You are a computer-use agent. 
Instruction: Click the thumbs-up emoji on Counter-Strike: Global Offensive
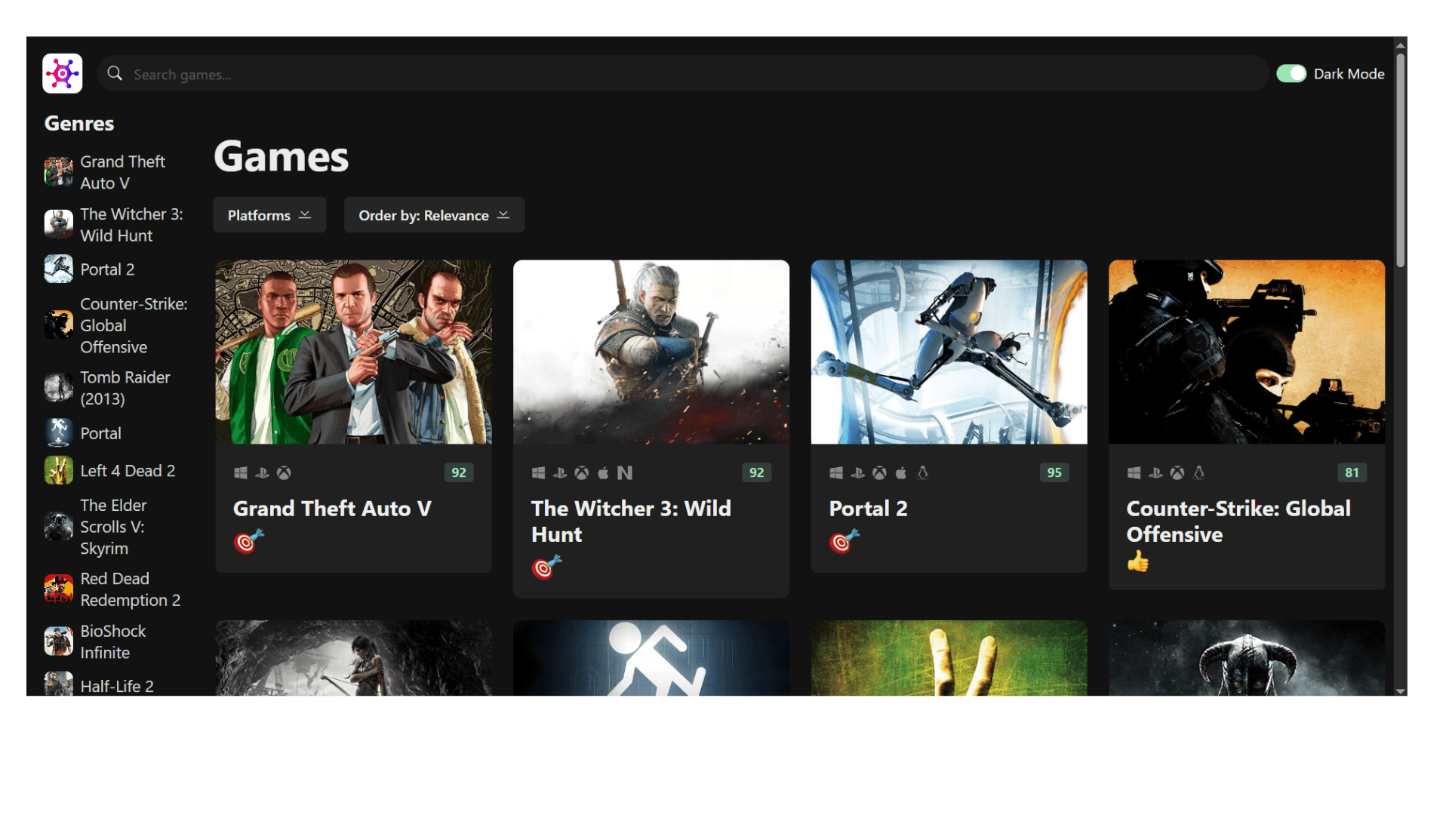pos(1138,561)
